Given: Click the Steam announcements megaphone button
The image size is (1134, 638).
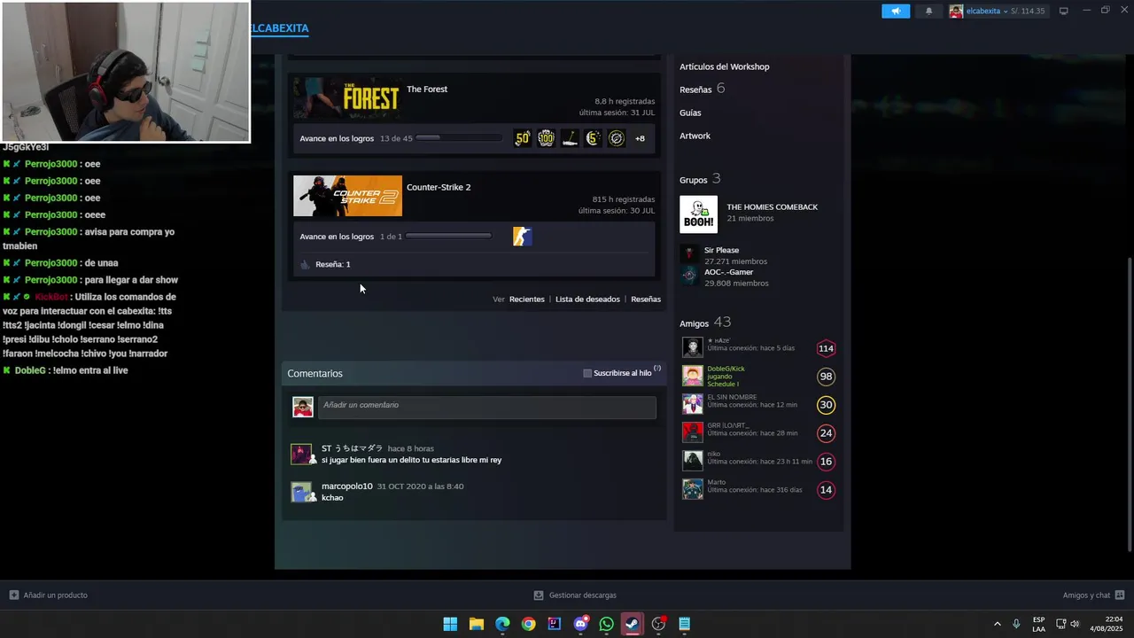Looking at the screenshot, I should 896,11.
